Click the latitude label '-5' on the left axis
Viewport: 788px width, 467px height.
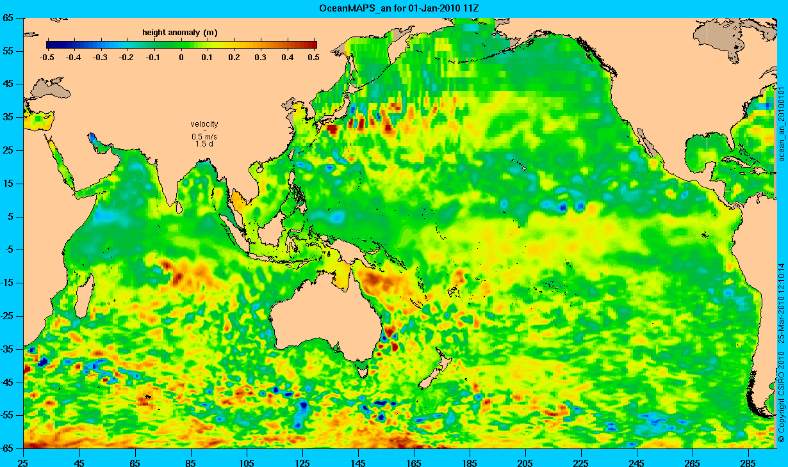click(x=11, y=250)
